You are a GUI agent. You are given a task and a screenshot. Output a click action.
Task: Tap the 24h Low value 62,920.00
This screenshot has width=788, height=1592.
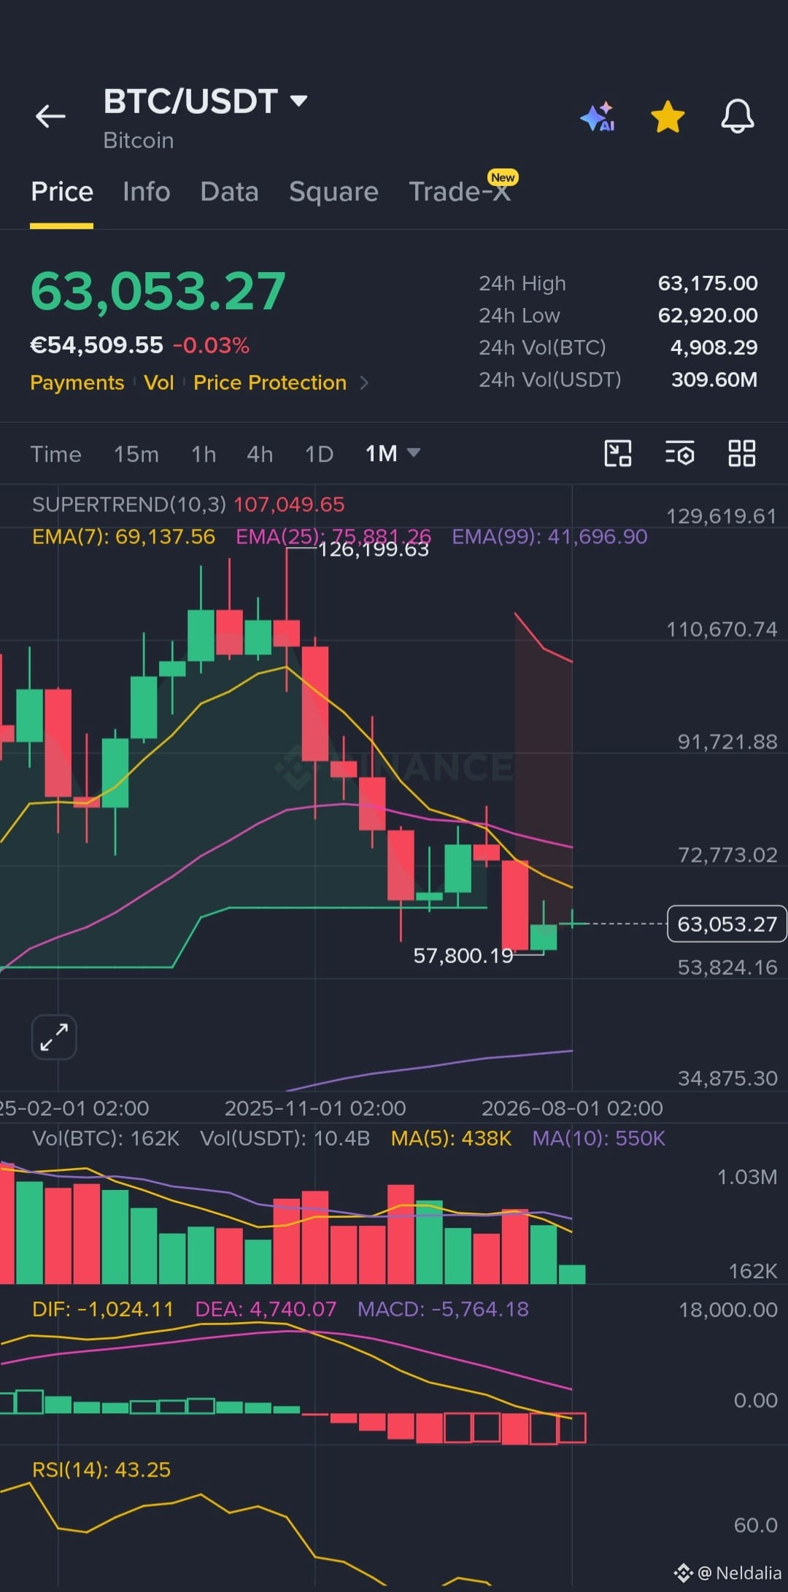coord(708,315)
